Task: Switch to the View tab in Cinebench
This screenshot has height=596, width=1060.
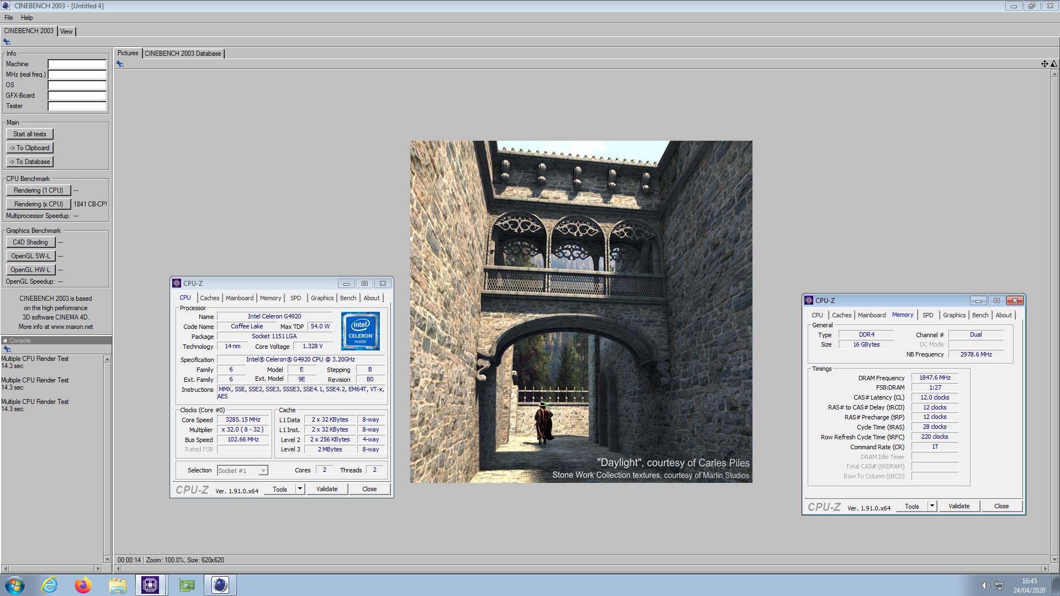Action: [x=66, y=31]
